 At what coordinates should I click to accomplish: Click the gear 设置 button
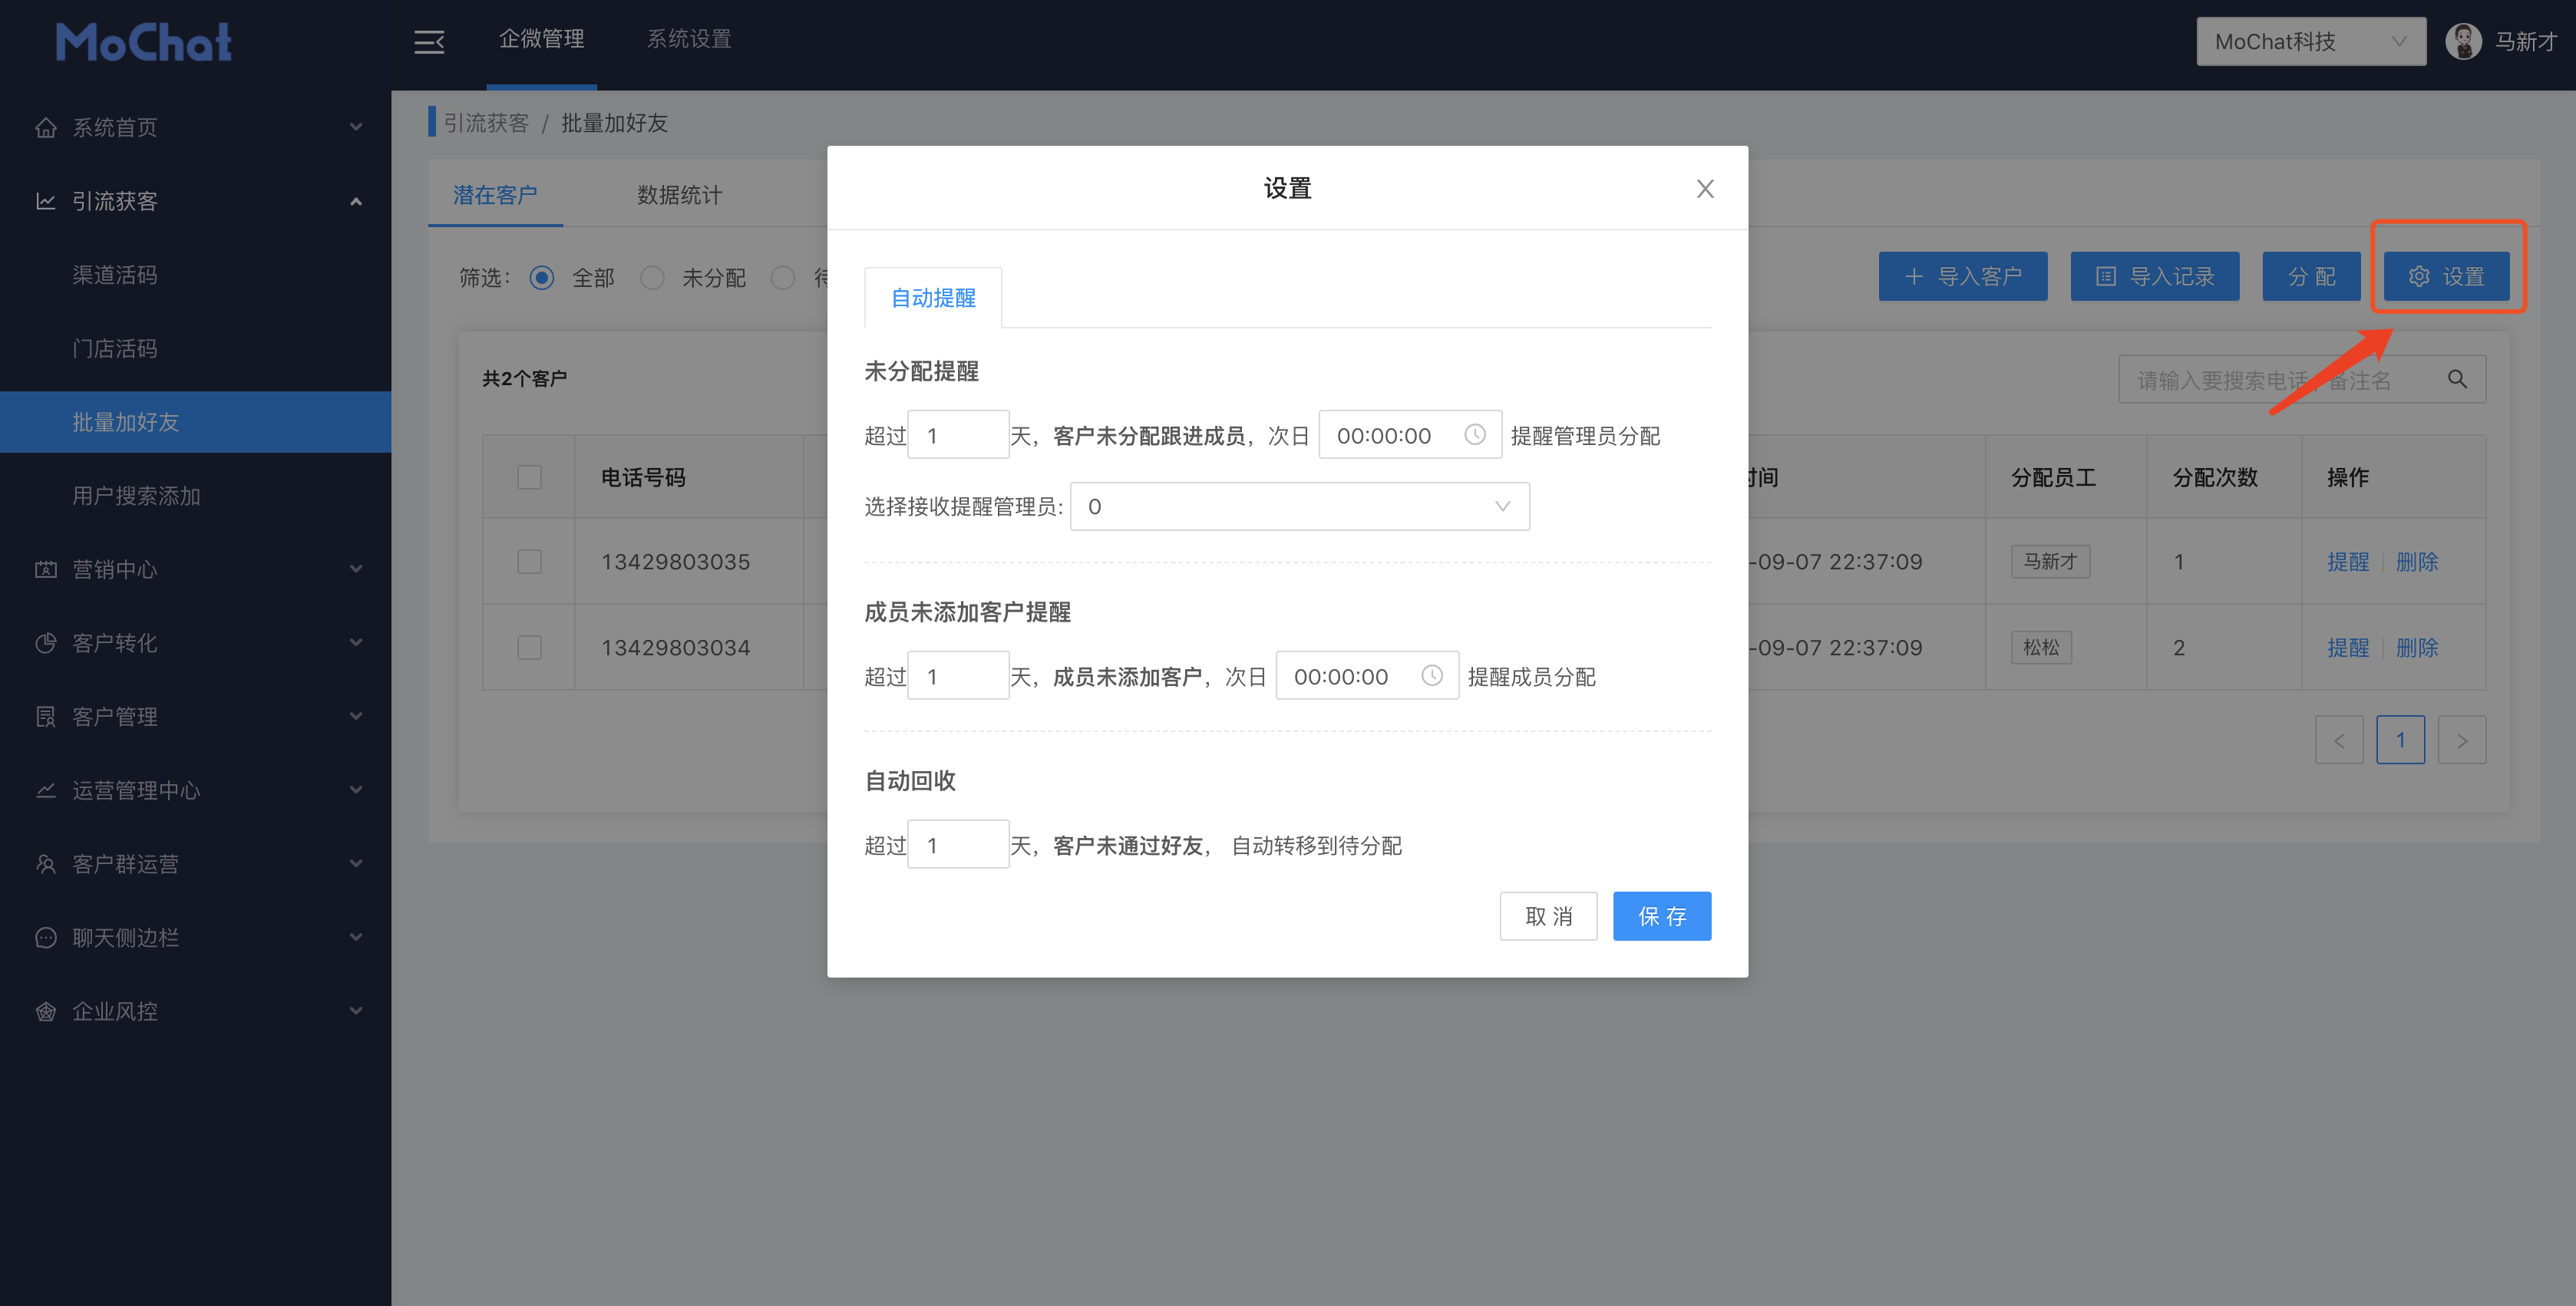pos(2446,276)
